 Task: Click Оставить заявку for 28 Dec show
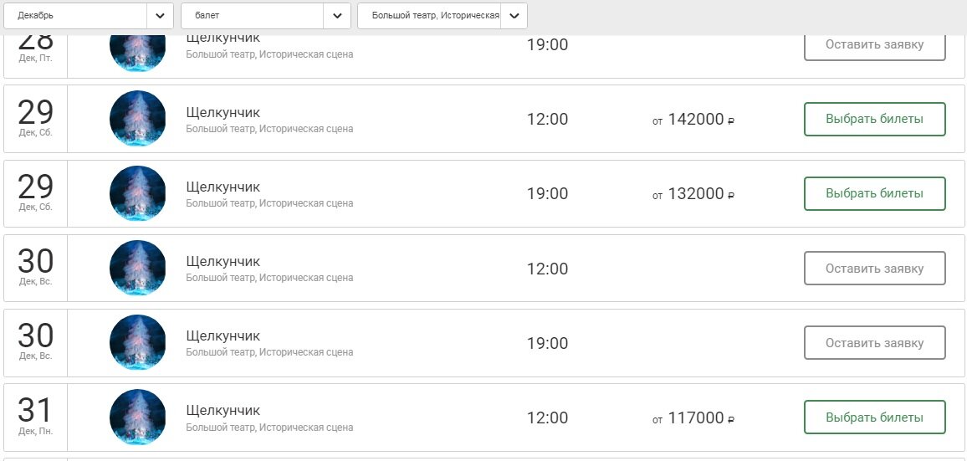click(x=874, y=45)
